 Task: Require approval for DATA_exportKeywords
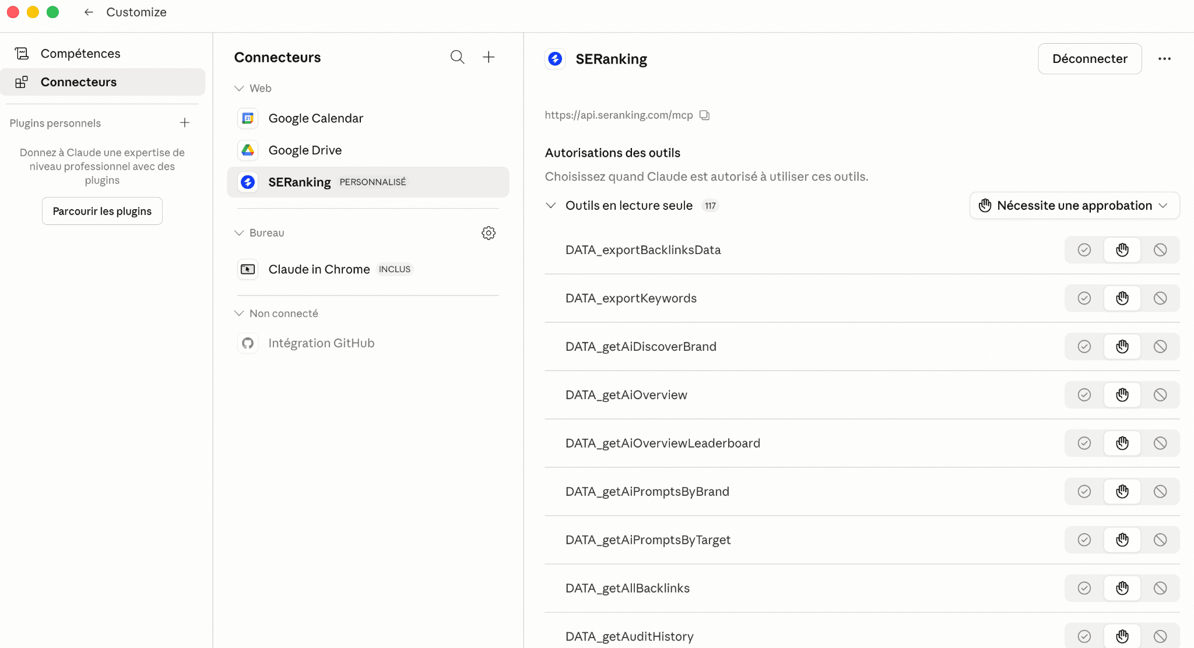(x=1122, y=298)
